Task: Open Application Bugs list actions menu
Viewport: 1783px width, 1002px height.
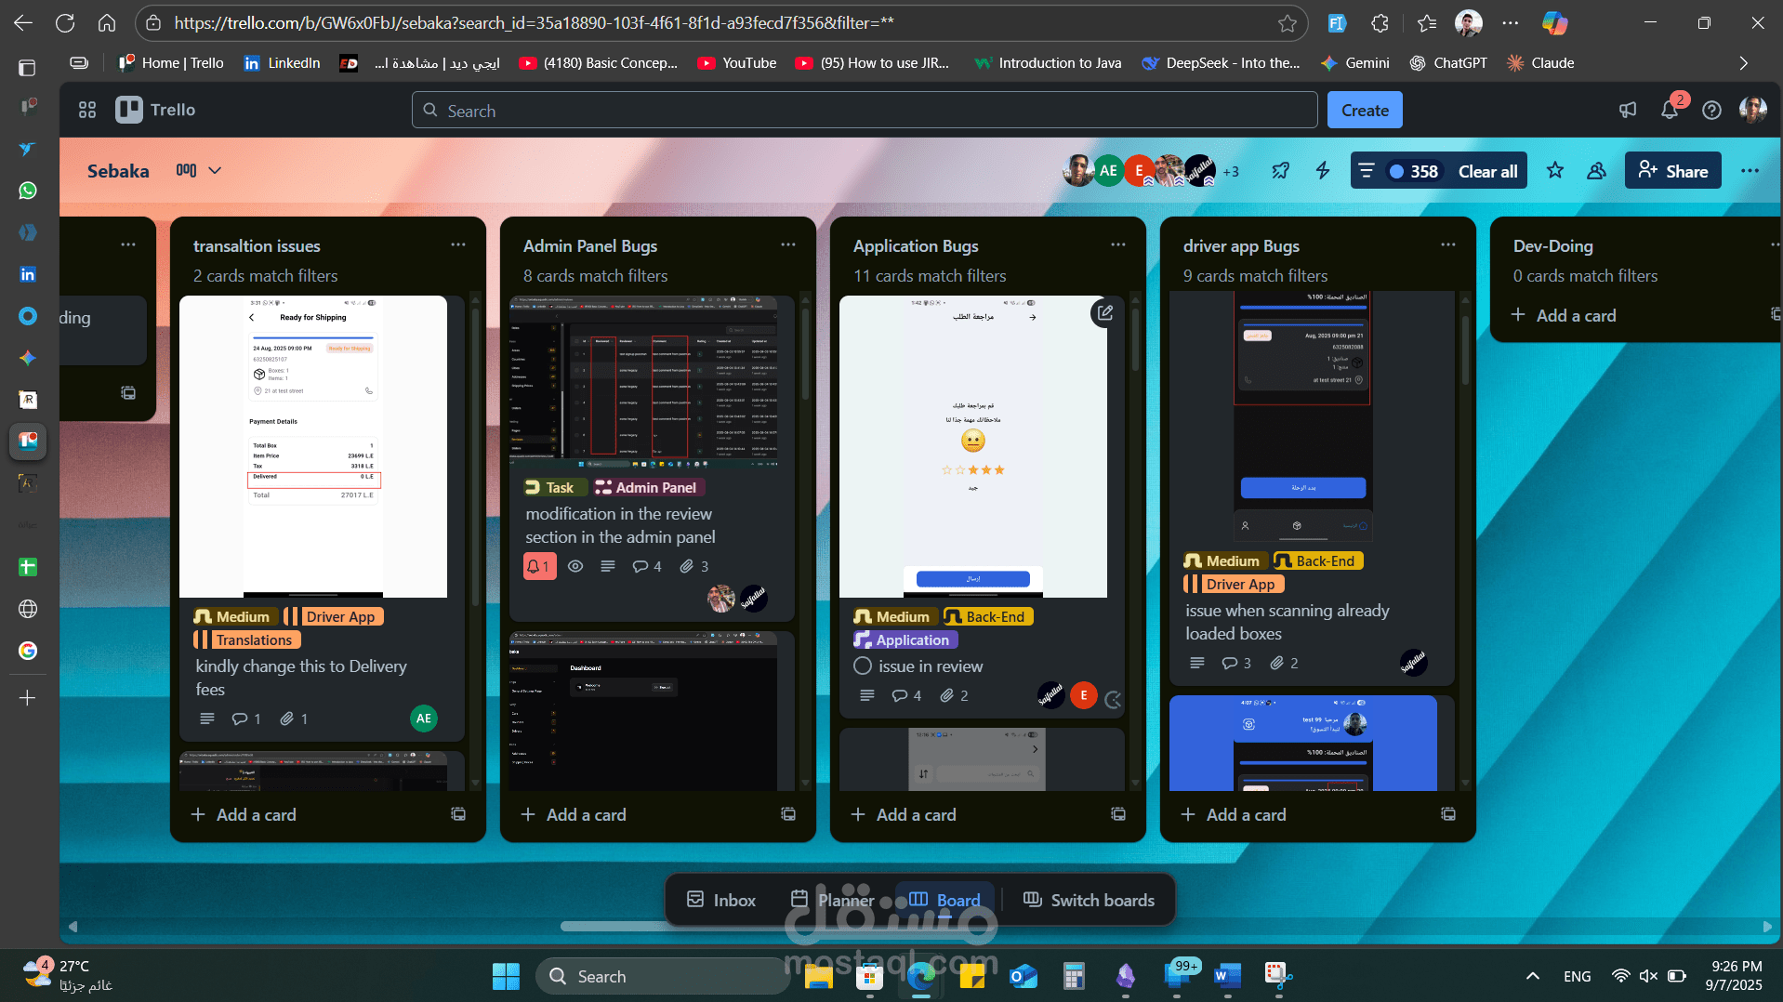Action: coord(1118,244)
